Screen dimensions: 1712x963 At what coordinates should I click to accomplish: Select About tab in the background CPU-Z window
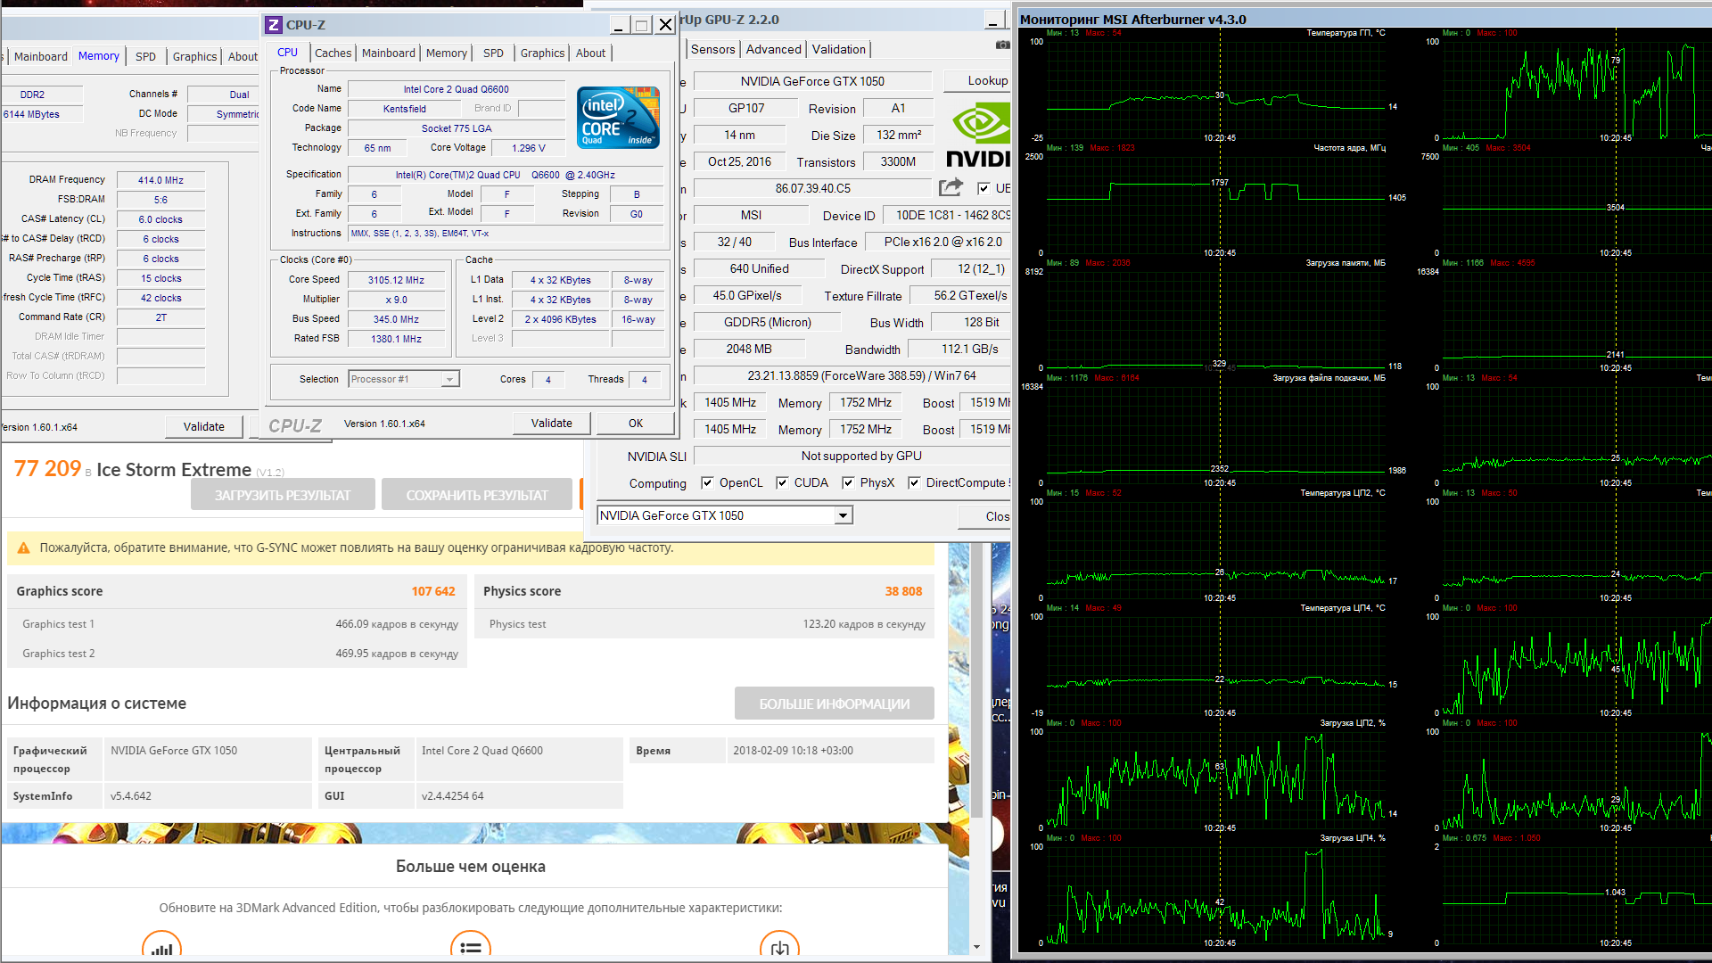243,56
